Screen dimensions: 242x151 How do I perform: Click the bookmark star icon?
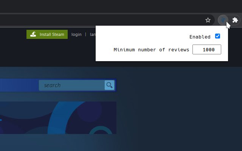coord(208,20)
